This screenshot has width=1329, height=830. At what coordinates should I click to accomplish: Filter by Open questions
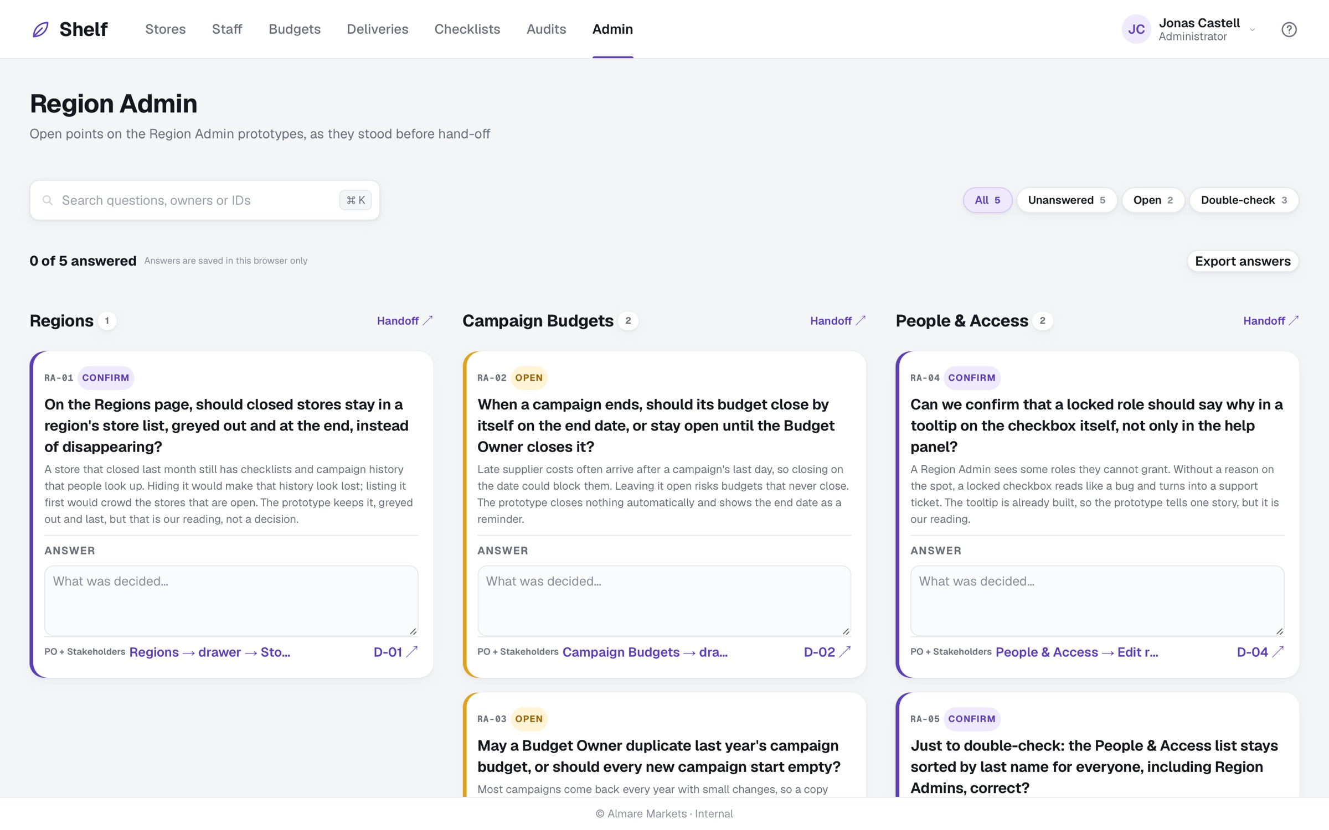[x=1153, y=200]
